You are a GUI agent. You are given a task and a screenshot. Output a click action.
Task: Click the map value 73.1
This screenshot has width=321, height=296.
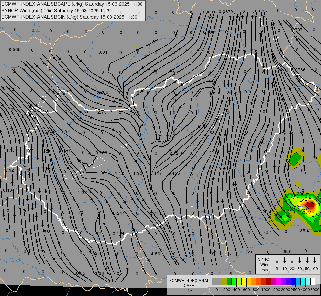(267, 232)
